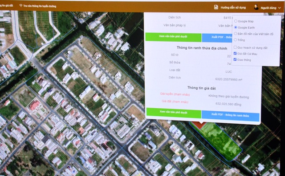Toggle the Giao thông layer checkbox
Screen dimensions: 285x176
point(235,59)
